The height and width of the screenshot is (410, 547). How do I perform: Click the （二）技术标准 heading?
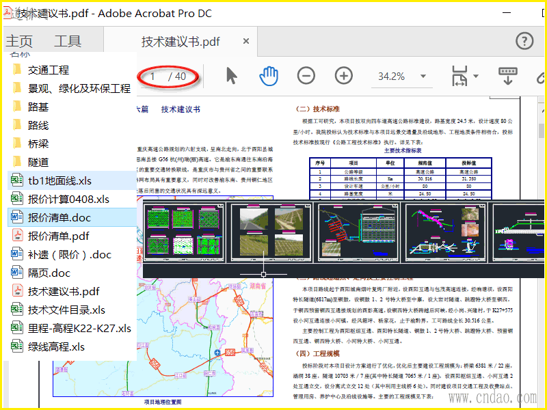317,109
